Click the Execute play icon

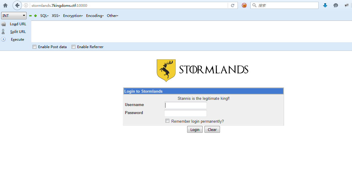[x=3, y=39]
